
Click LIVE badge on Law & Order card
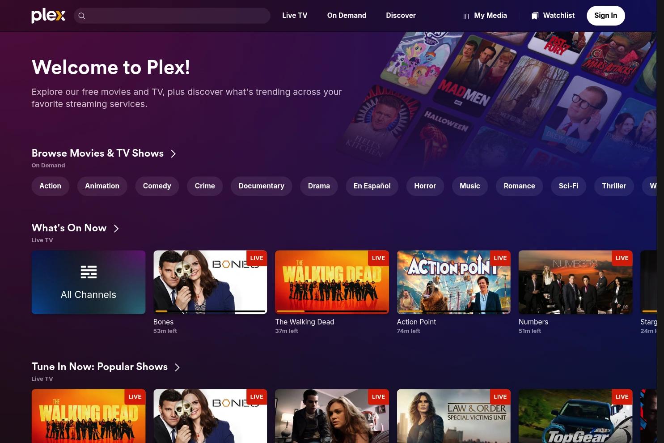[500, 397]
